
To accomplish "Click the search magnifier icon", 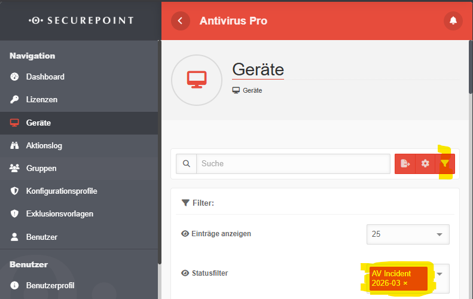I will tap(187, 164).
